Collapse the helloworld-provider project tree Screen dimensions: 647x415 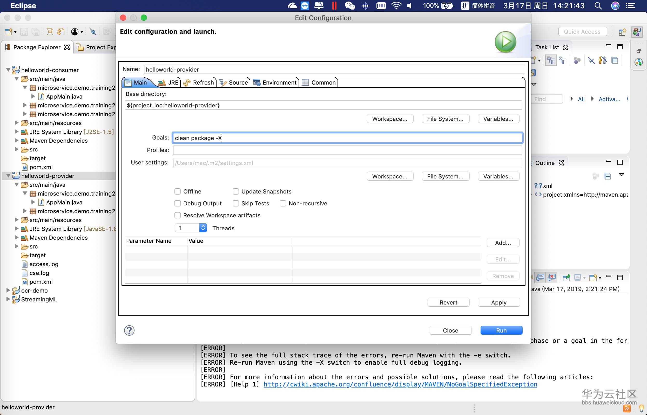pos(8,176)
